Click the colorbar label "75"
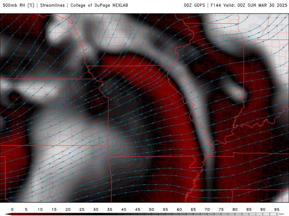Image resolution: width=289 pixels, height=216 pixels. (x=221, y=210)
